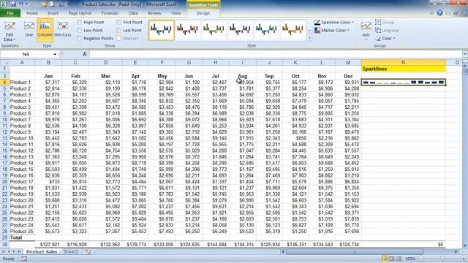The image size is (468, 263).
Task: Choose the orange sparkline style thumbnail
Action: point(292,30)
